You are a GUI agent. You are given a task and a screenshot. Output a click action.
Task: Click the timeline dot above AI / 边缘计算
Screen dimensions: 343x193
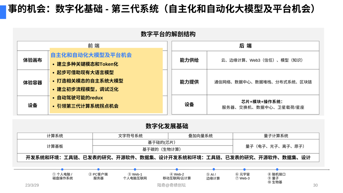pos(214,169)
